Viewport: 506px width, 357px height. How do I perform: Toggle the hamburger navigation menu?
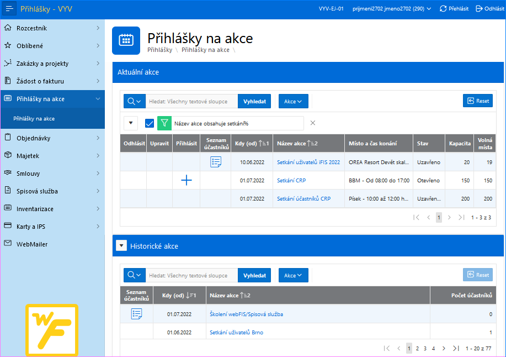(x=9, y=9)
